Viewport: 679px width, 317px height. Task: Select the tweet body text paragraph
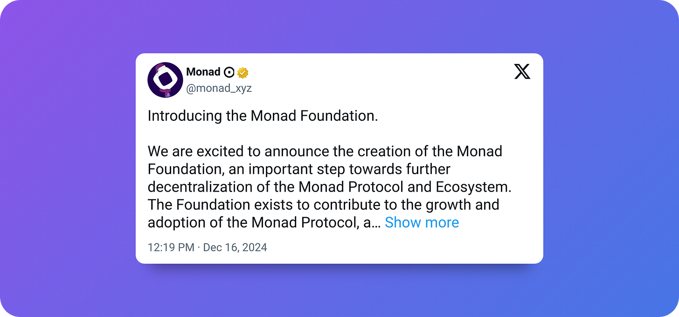coord(326,186)
